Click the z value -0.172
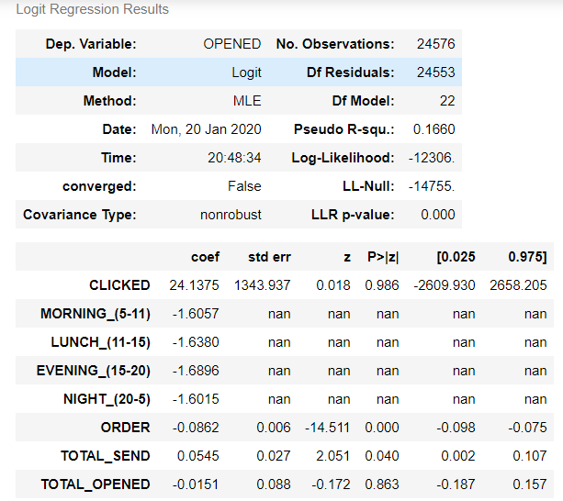563x501 pixels. click(331, 484)
